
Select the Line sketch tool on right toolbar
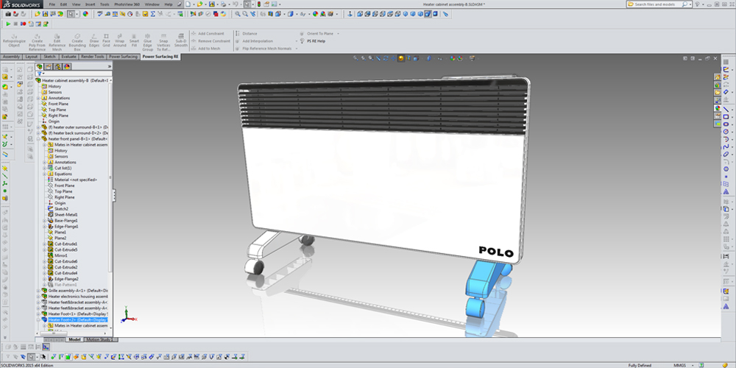[726, 109]
